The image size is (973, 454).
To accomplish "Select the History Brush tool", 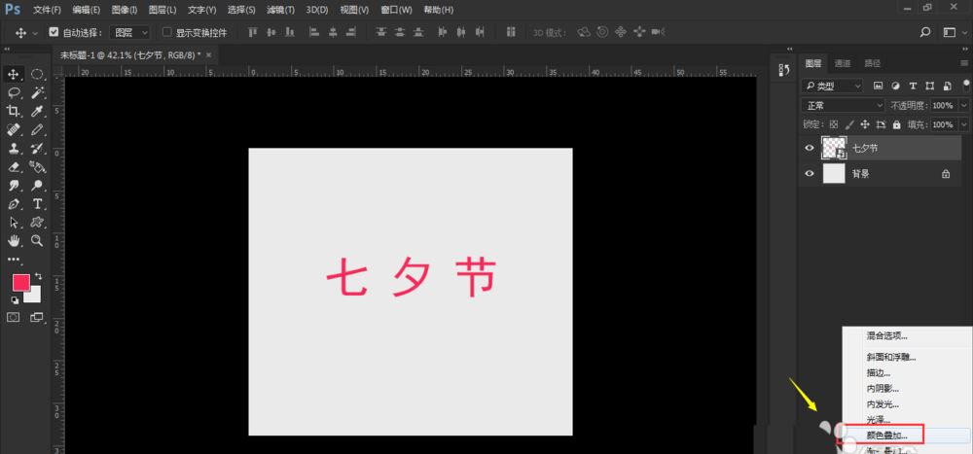I will 37,149.
